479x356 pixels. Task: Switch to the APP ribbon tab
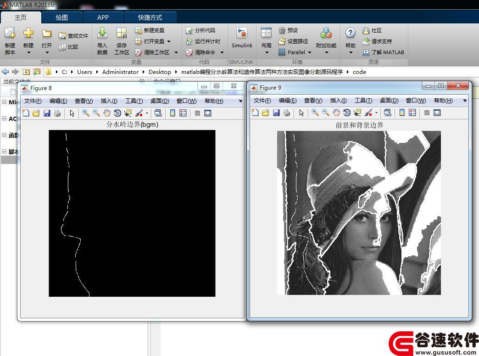(103, 17)
